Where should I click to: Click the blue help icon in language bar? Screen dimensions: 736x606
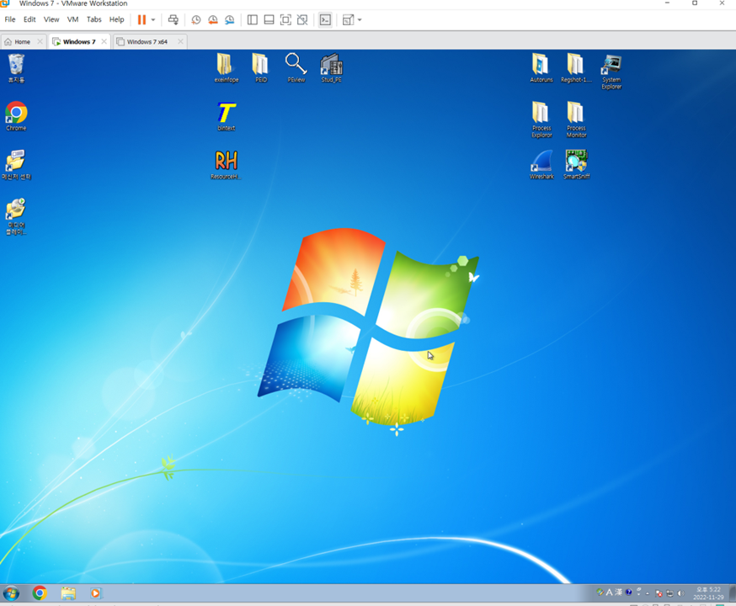pos(628,593)
